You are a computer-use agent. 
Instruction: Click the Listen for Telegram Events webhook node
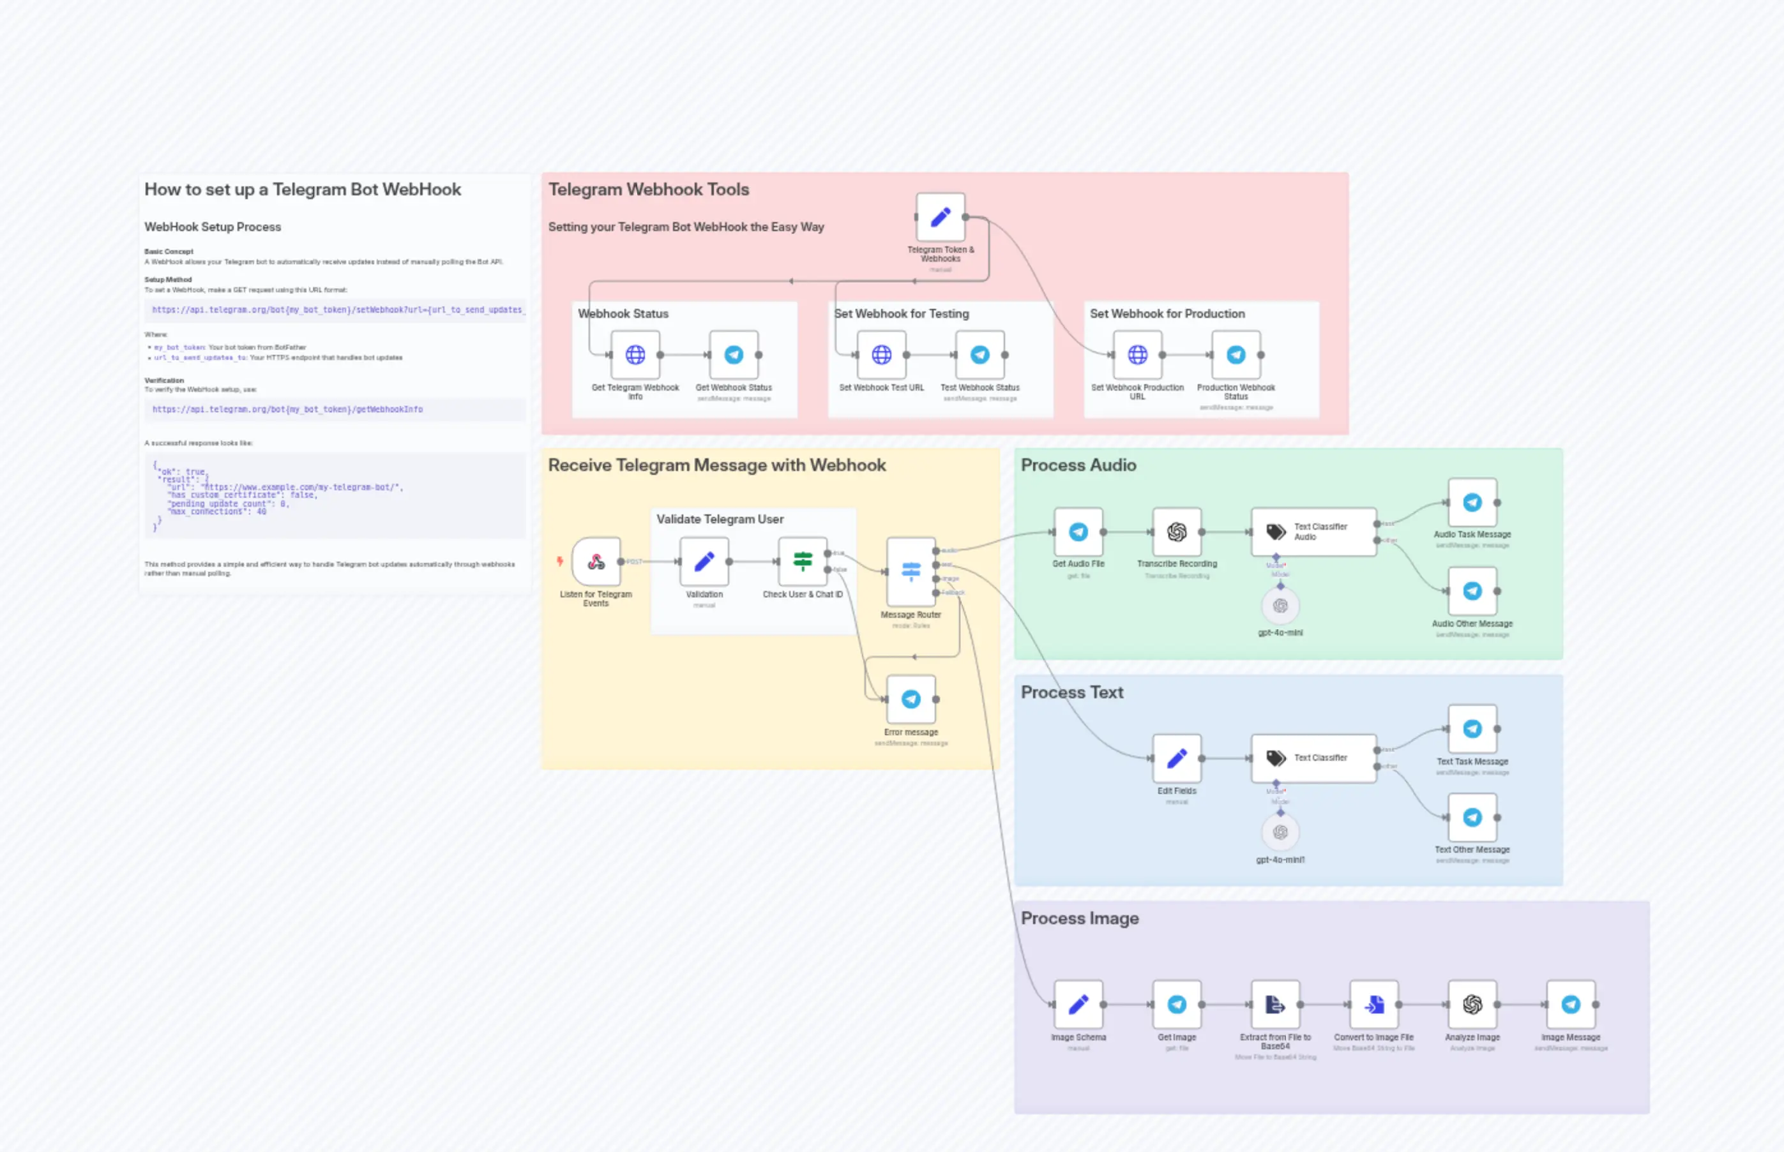596,561
